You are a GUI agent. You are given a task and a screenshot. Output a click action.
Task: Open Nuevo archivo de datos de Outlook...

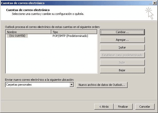point(102,85)
